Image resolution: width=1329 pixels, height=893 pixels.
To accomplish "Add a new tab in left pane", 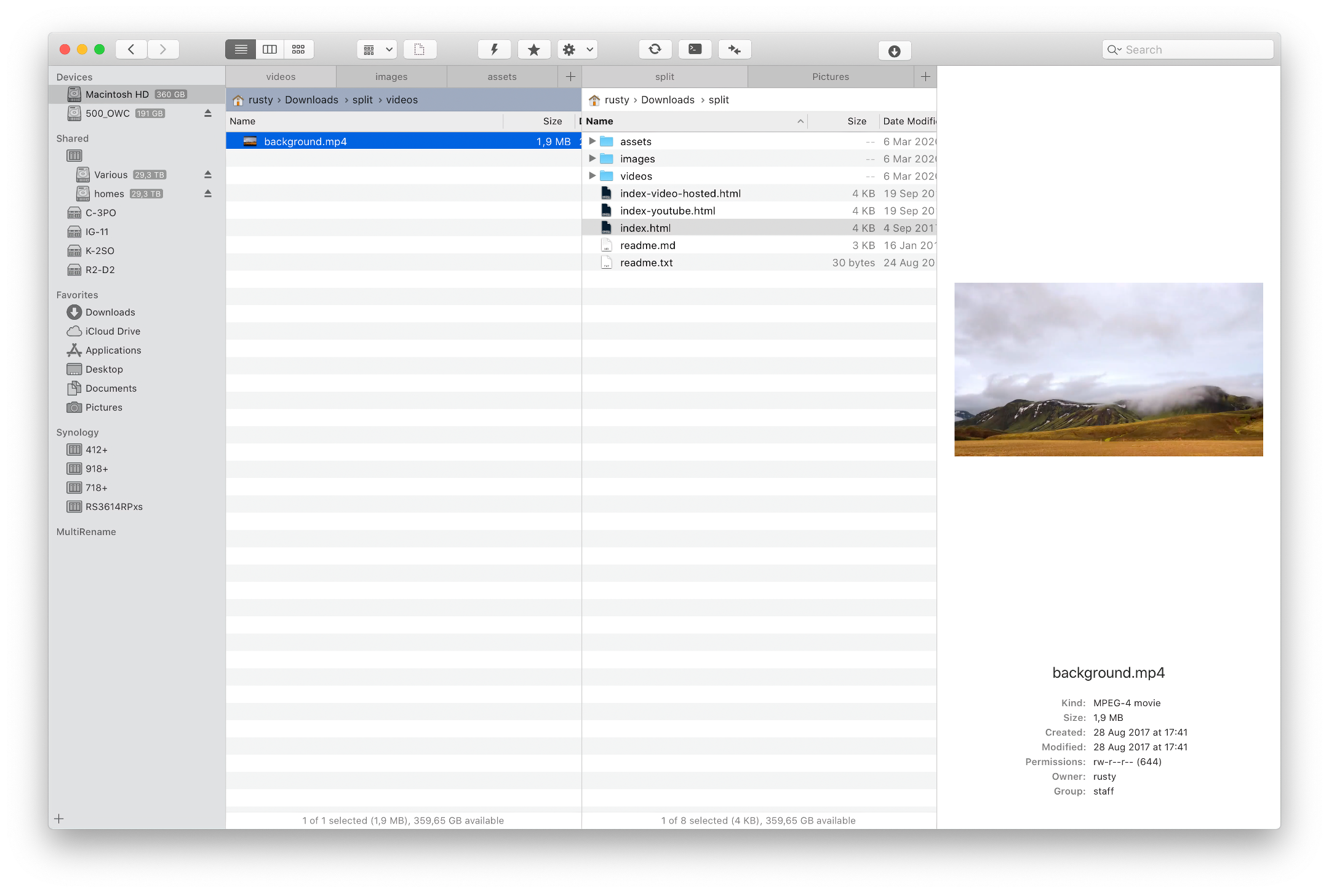I will pos(570,77).
